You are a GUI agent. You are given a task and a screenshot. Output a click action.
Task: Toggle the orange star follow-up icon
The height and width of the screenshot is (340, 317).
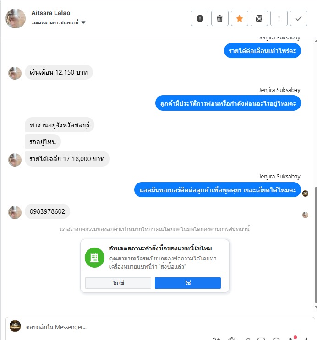pyautogui.click(x=239, y=18)
